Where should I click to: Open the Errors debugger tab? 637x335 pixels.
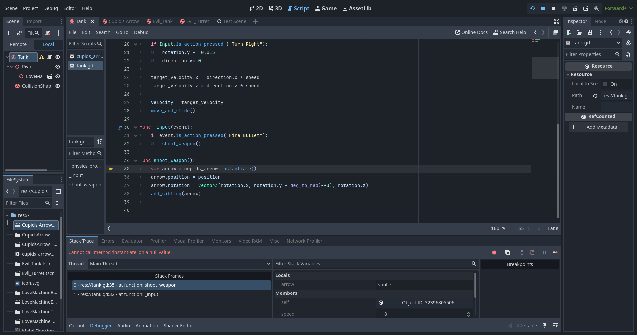(107, 241)
